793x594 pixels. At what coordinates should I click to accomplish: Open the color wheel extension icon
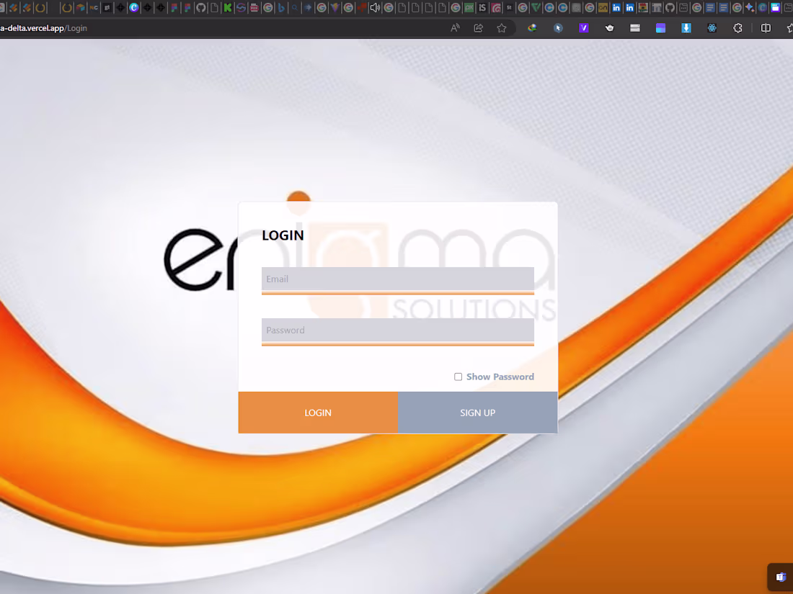pos(531,27)
